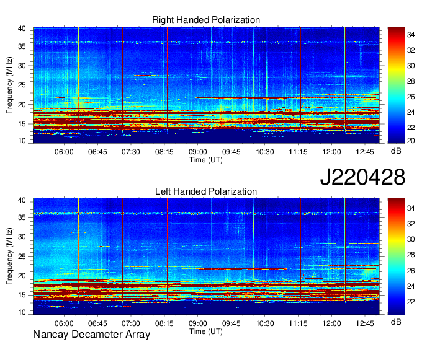Click the bottom plot's 06:45 time tick label
422x342 pixels.
coord(97,323)
